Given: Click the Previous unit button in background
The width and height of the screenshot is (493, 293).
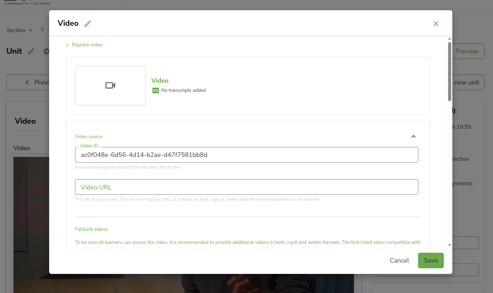Looking at the screenshot, I should tap(28, 82).
